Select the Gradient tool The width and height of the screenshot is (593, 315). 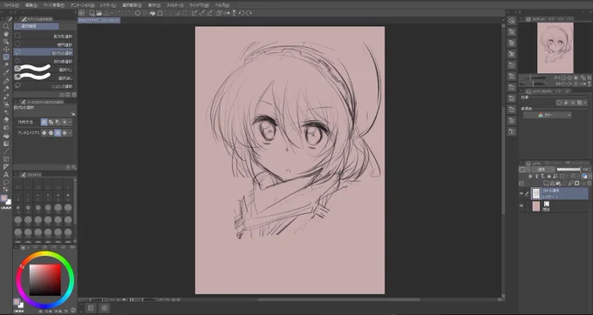tap(6, 144)
